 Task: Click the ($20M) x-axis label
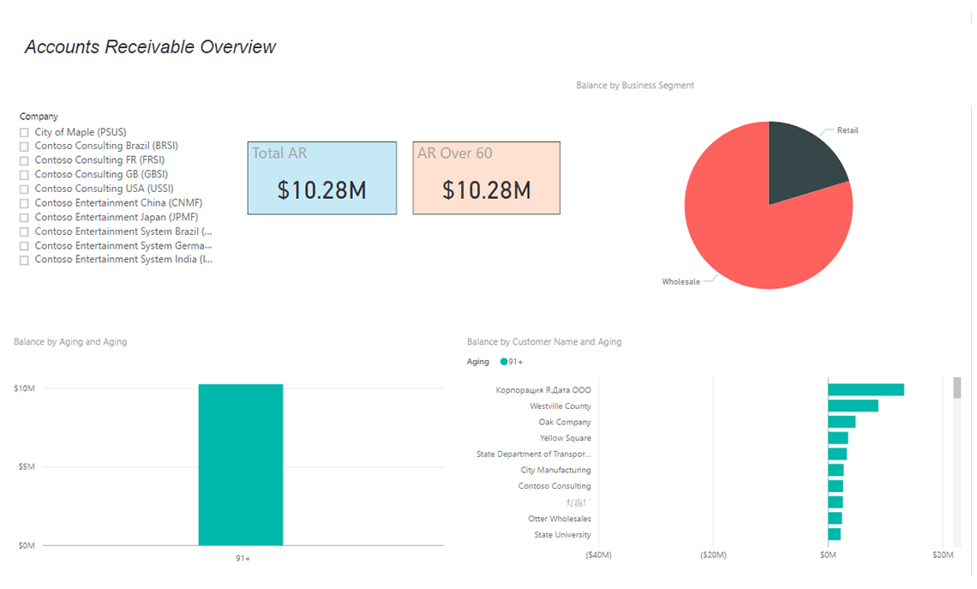[713, 555]
